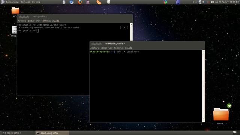Click the date and time clock
Image resolution: width=240 pixels, height=135 pixels.
(x=225, y=2)
